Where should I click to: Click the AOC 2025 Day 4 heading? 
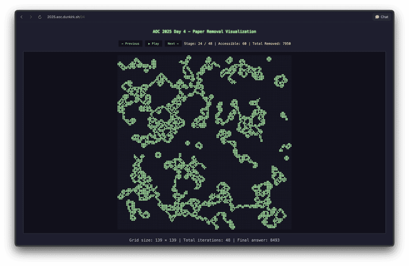coord(204,31)
